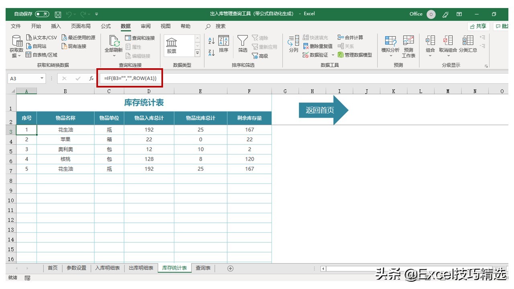Click the 共享 button
Viewport: 514px width, 289px height.
pyautogui.click(x=481, y=26)
